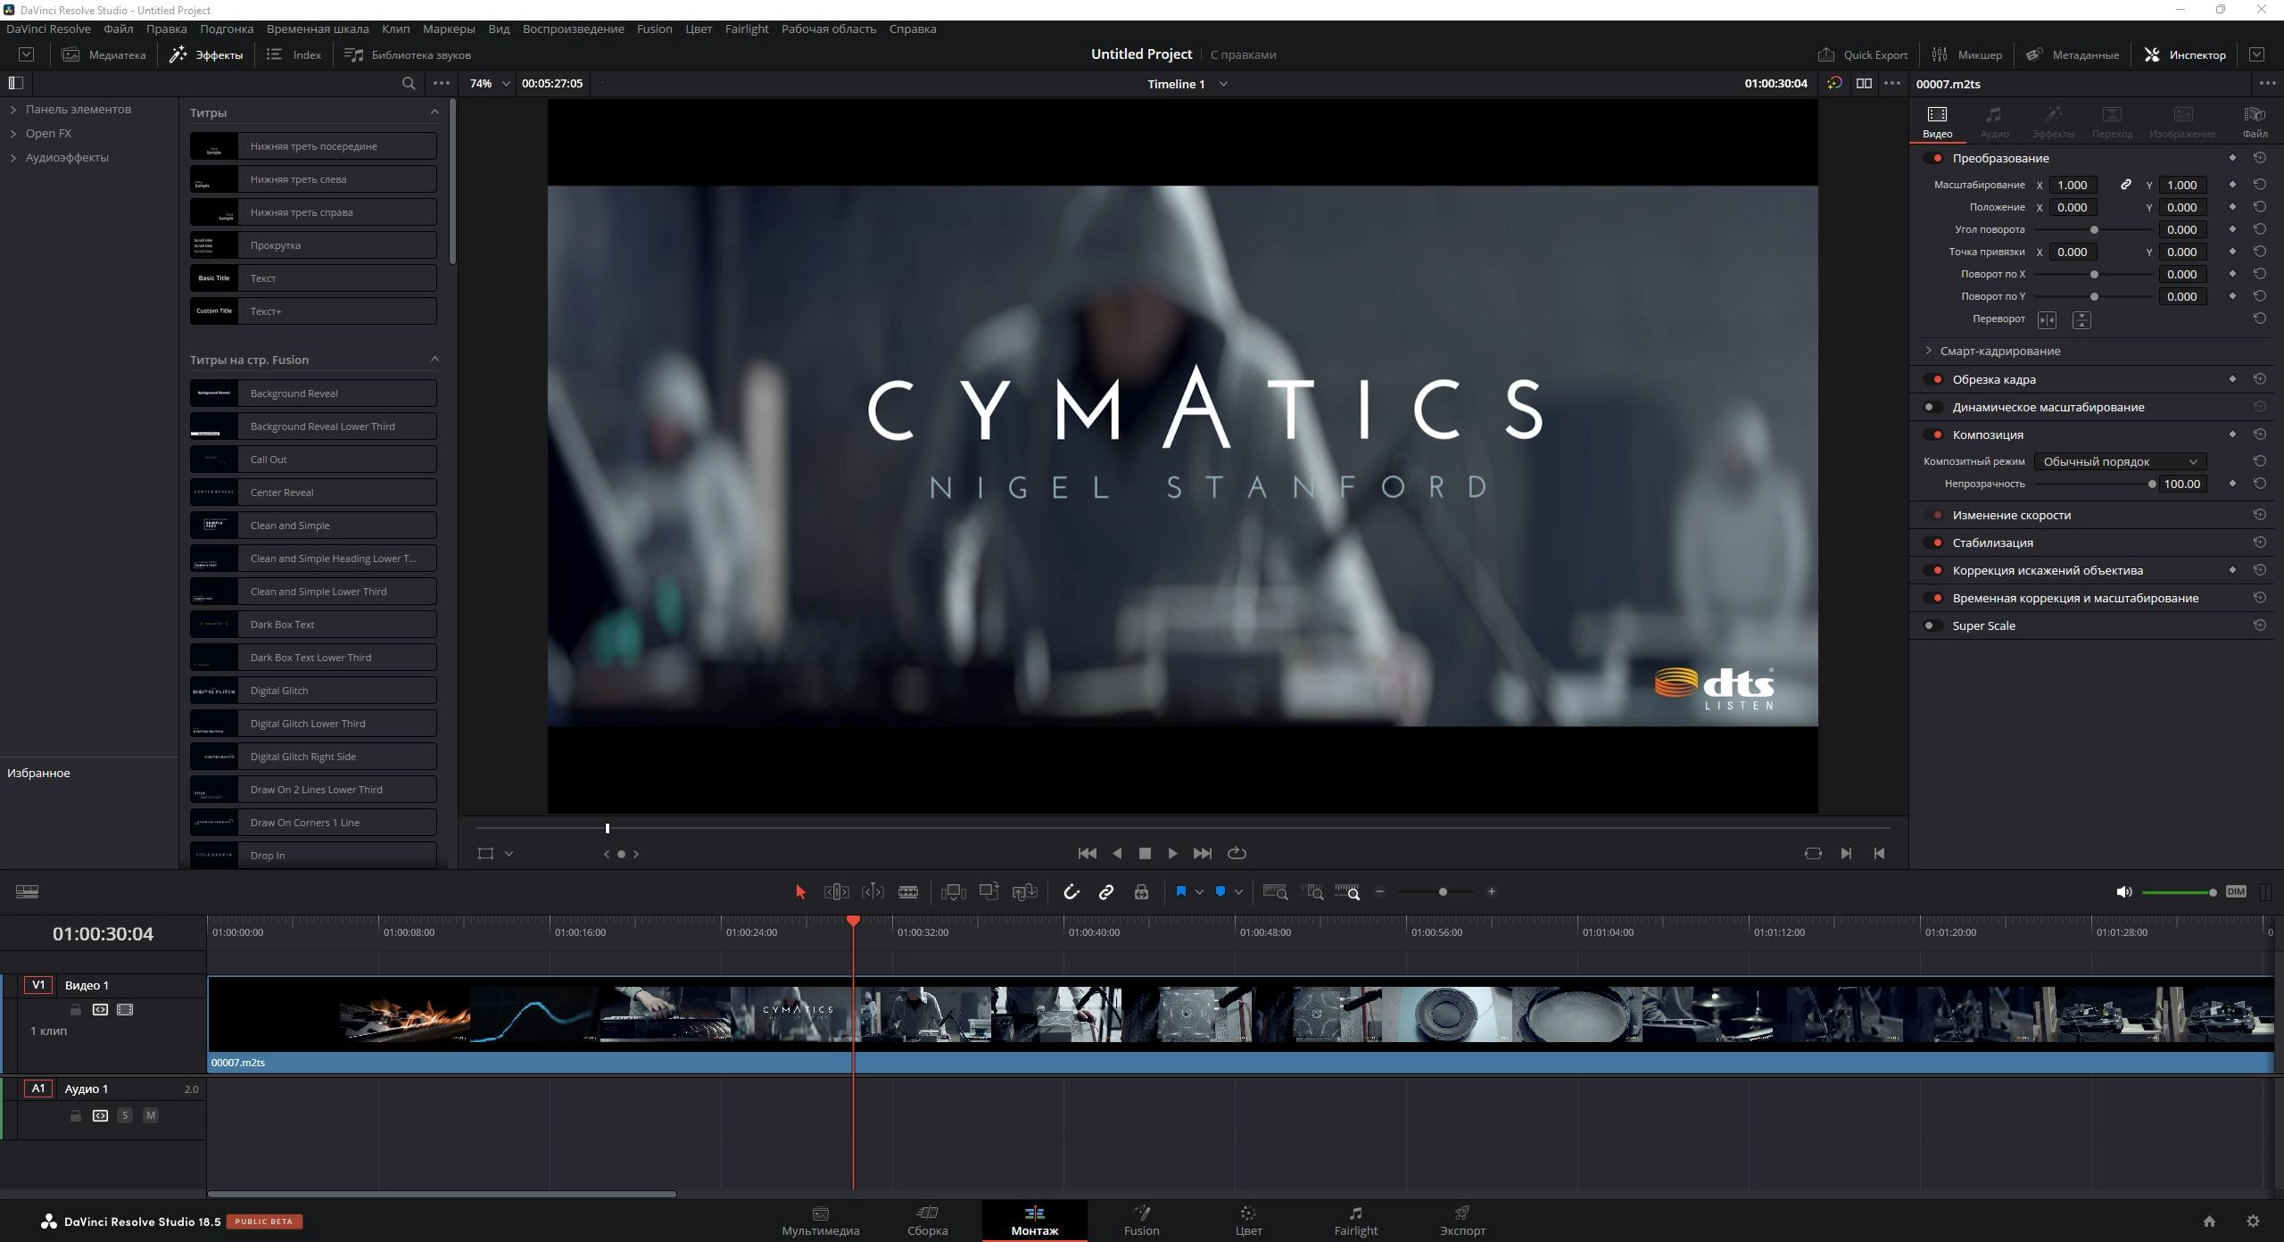The width and height of the screenshot is (2284, 1242).
Task: Activate the Trim Edit Mode tool
Action: click(836, 892)
